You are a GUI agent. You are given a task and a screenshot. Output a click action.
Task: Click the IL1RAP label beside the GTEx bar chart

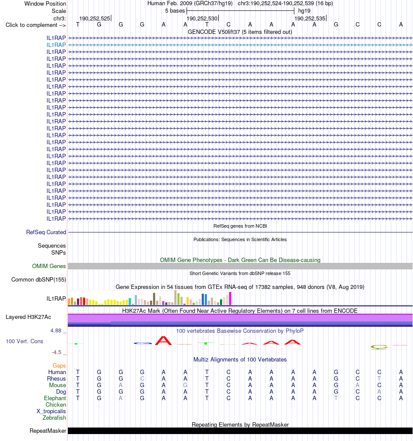pyautogui.click(x=56, y=298)
